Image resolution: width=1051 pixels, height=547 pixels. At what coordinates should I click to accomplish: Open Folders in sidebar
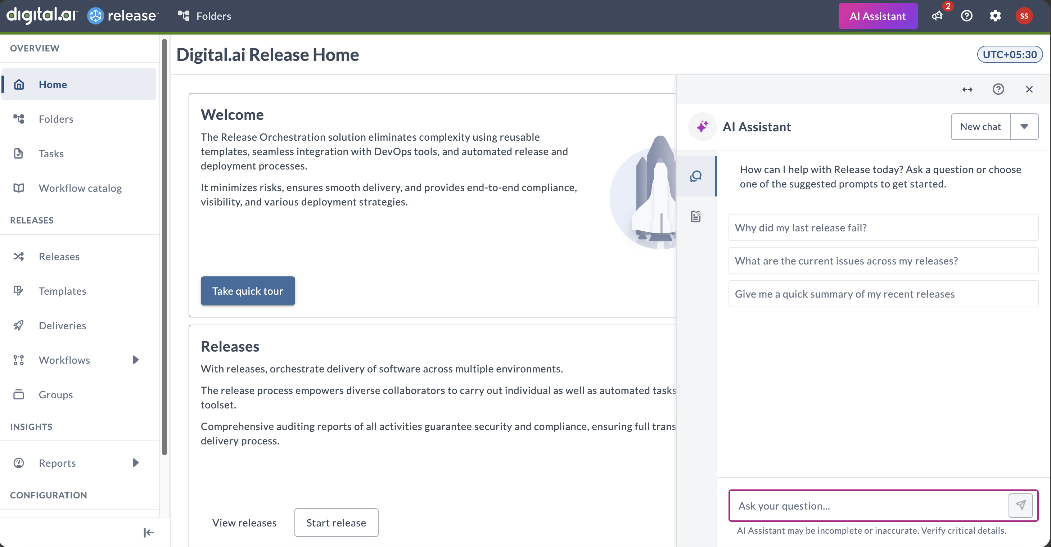pos(79,119)
